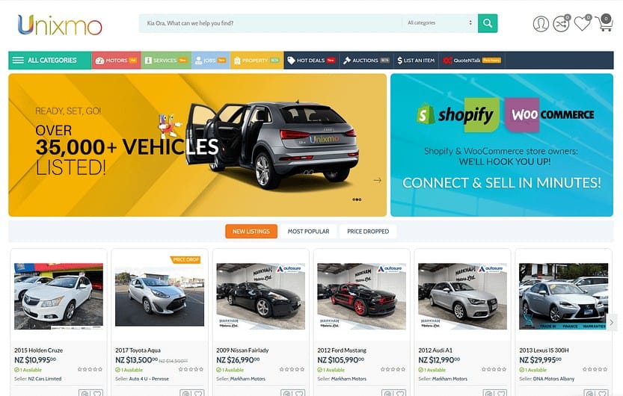This screenshot has height=396, width=623.
Task: Show next listings with carousel chevron
Action: click(612, 322)
